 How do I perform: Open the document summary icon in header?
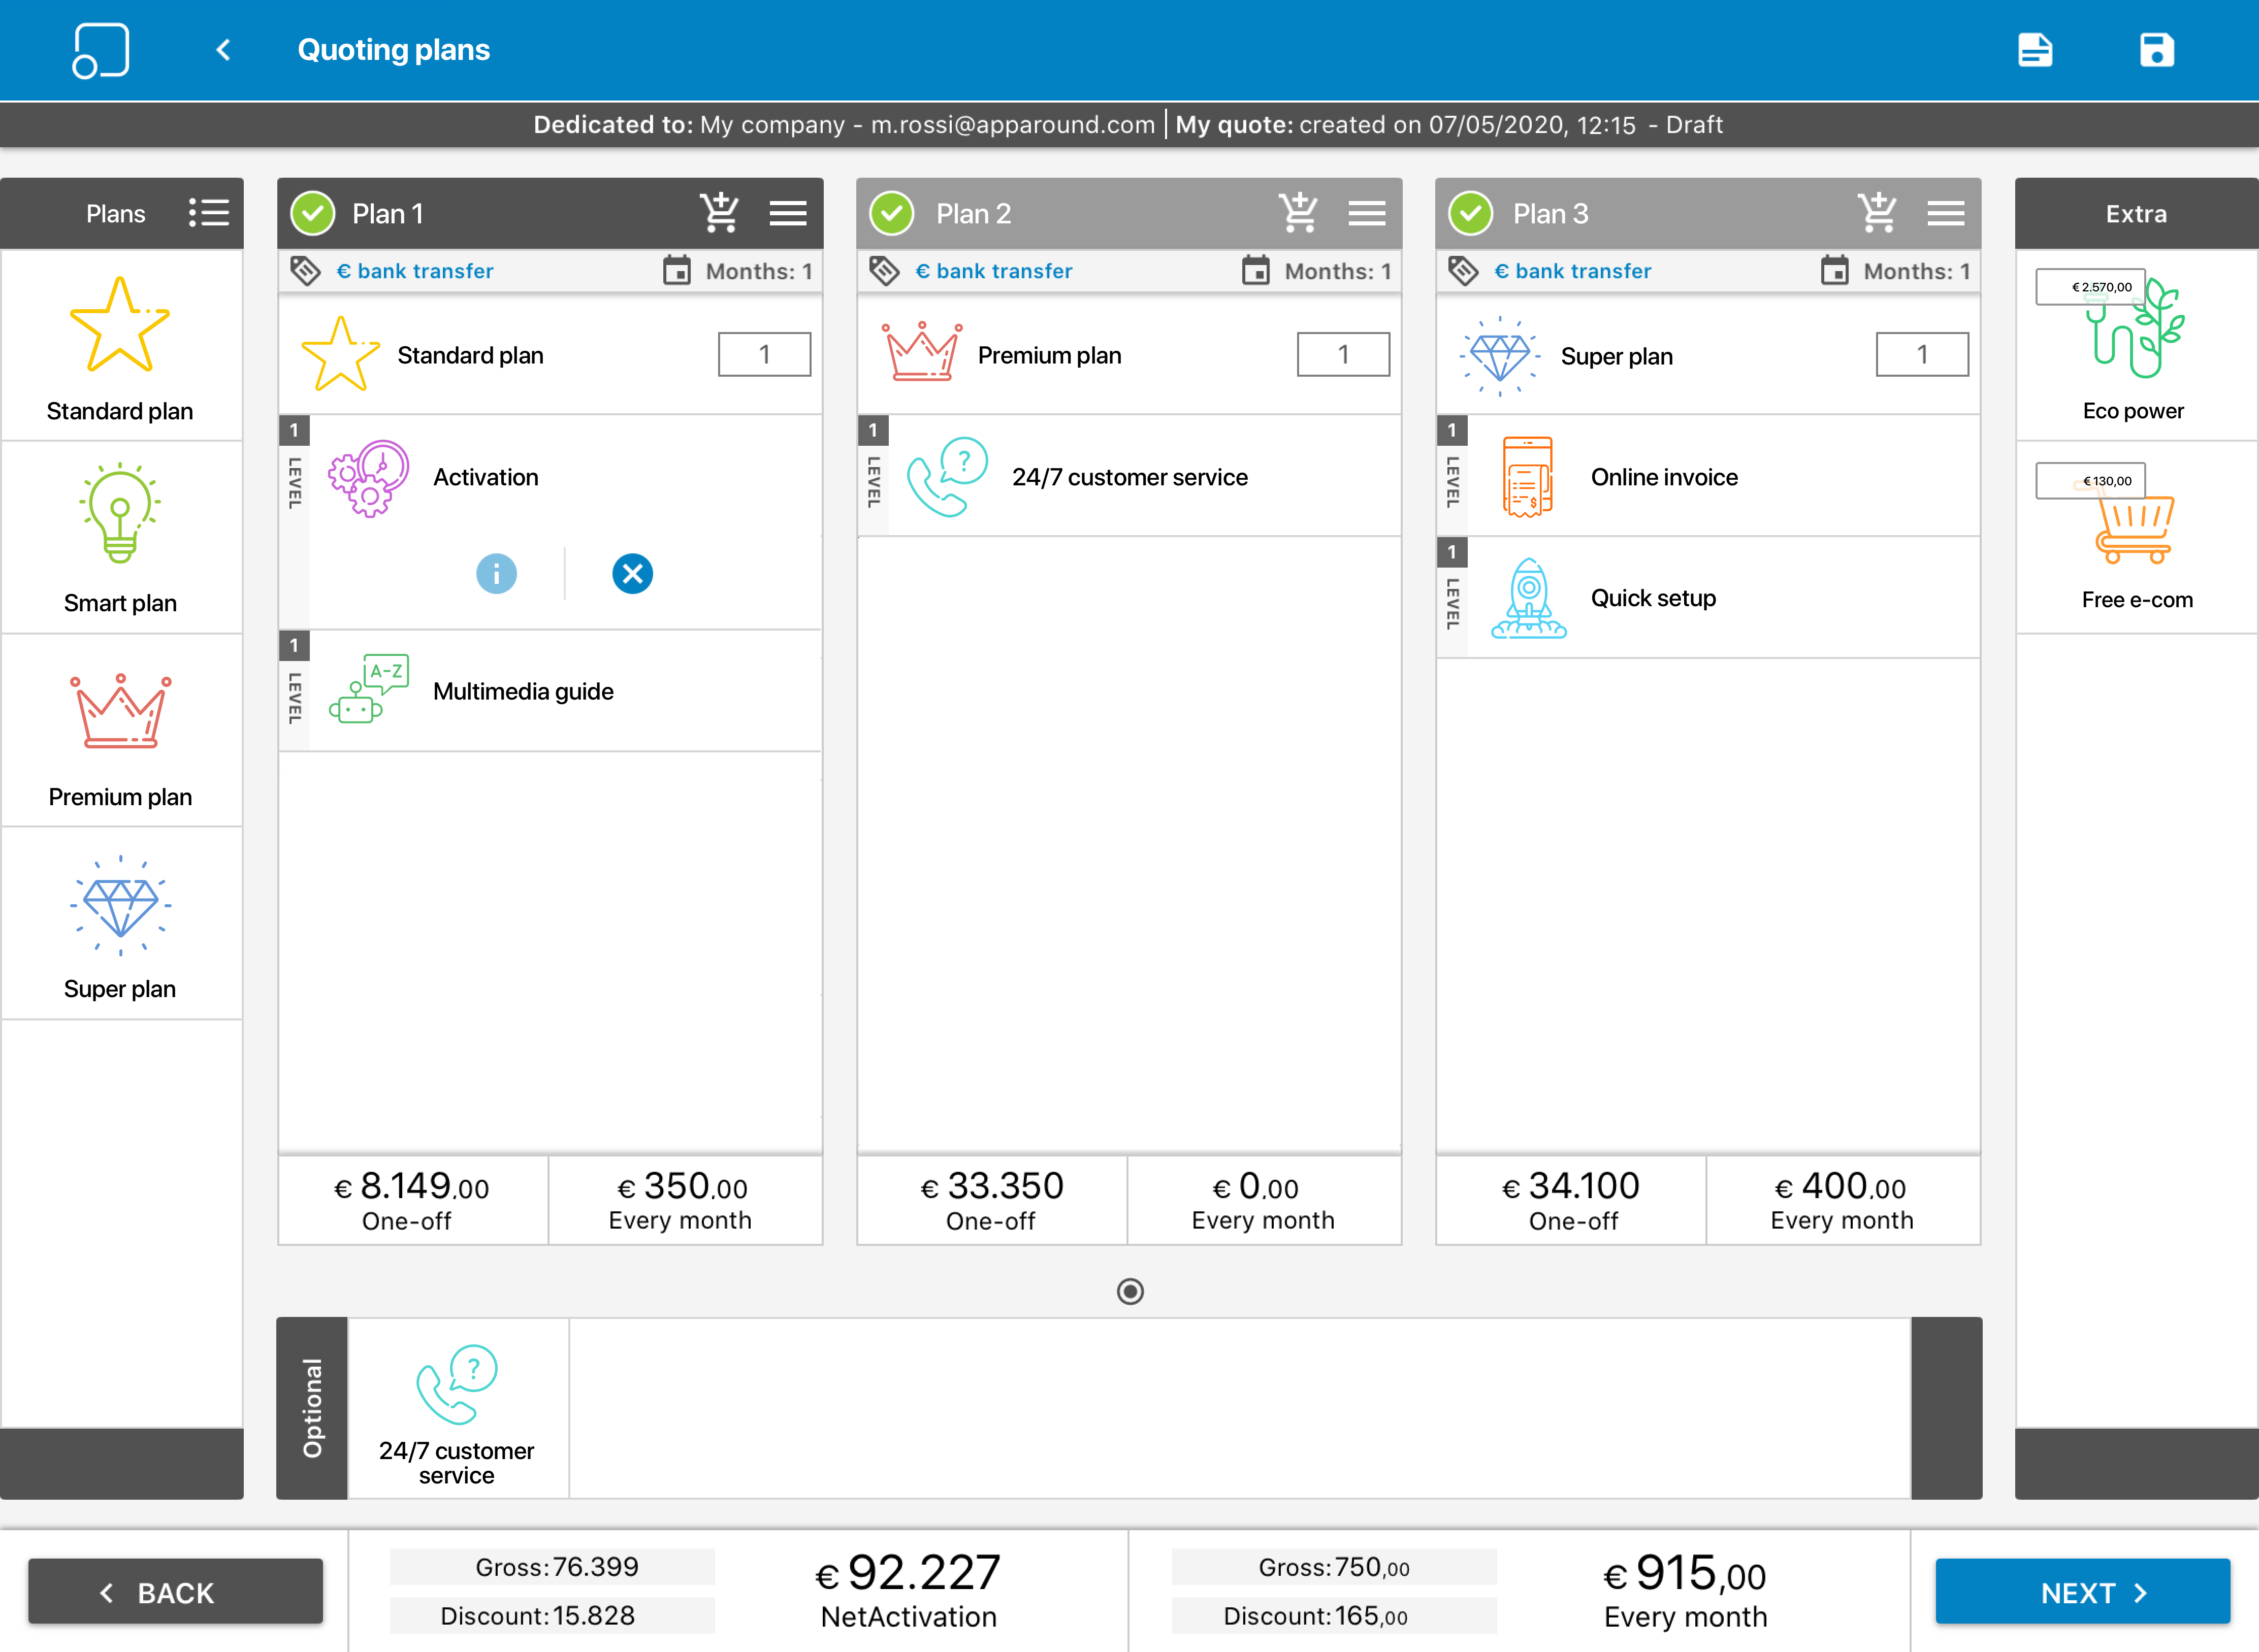click(x=2037, y=49)
